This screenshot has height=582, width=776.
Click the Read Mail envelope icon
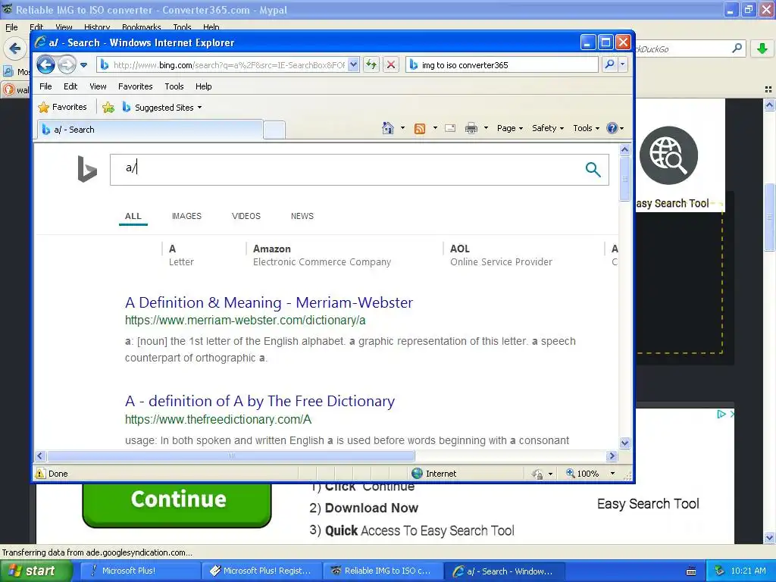(x=450, y=129)
